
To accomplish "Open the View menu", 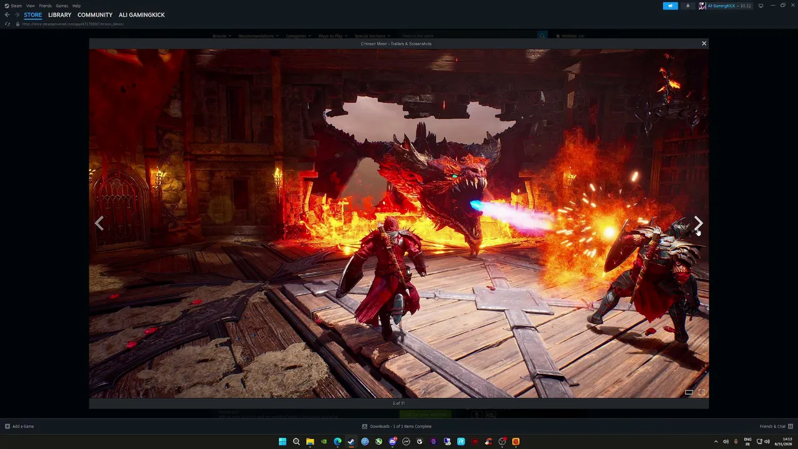I will (31, 6).
